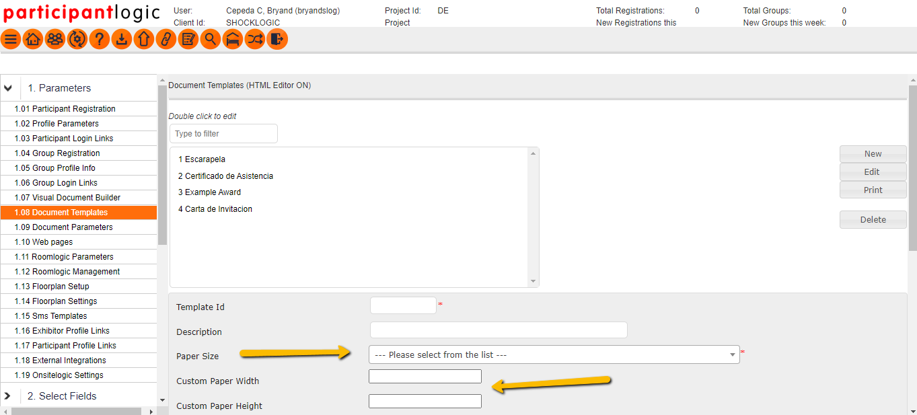Open 1.15 Sms Templates
Screen dimensions: 917x415
tap(79, 316)
